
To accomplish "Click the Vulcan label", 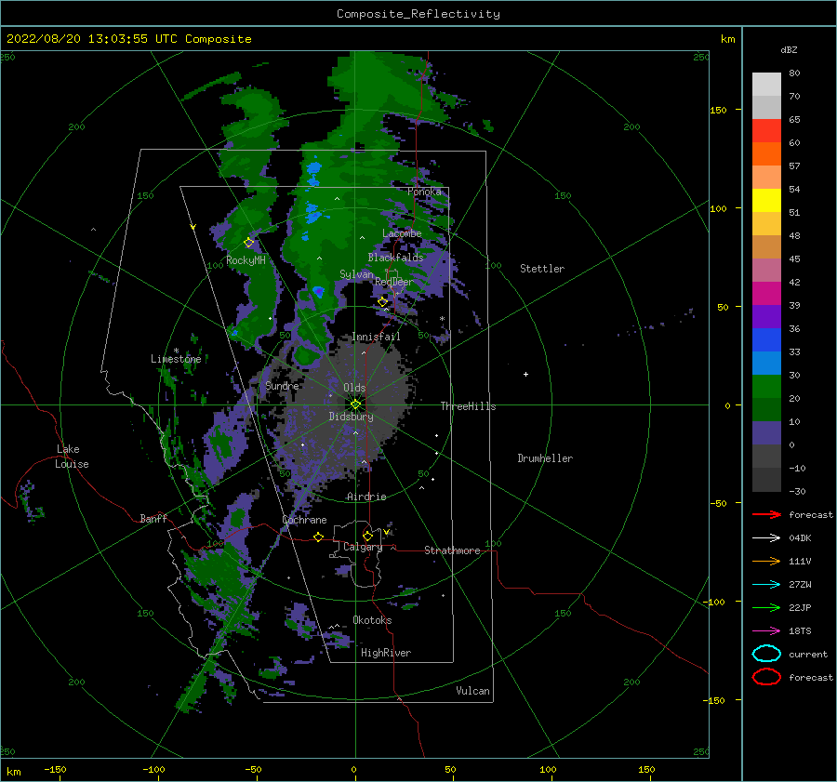I will point(472,691).
